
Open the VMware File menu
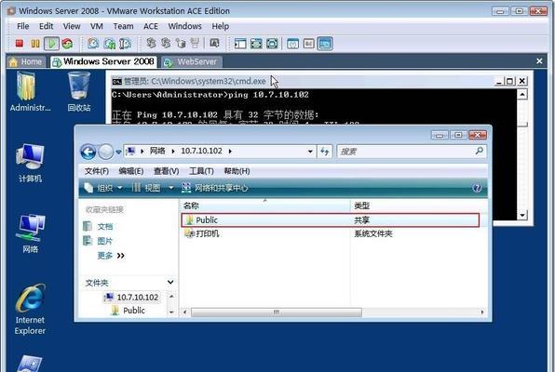click(x=23, y=26)
